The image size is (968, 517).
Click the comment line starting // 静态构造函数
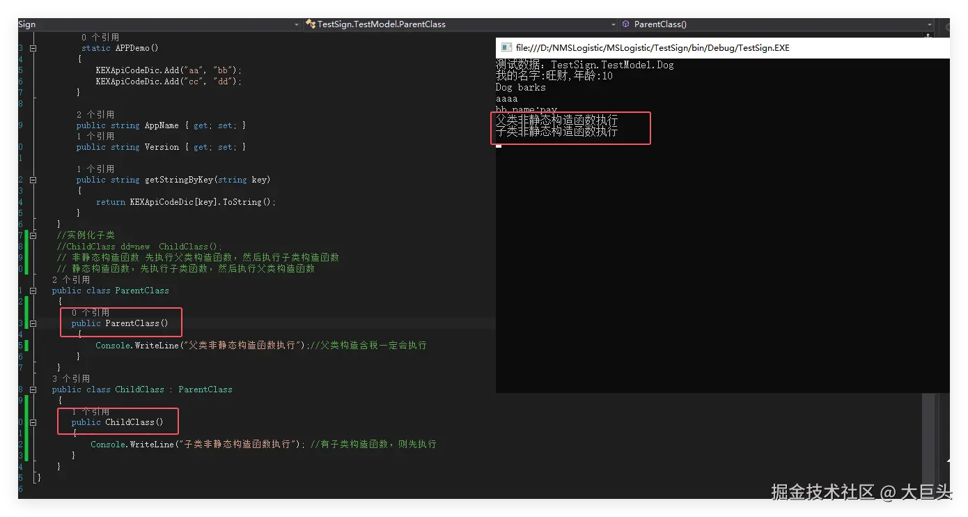[186, 268]
